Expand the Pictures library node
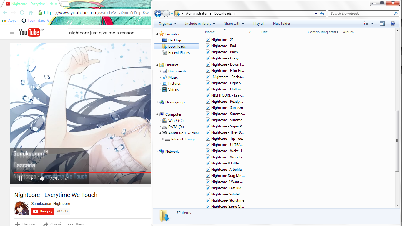This screenshot has width=402, height=226. (160, 84)
